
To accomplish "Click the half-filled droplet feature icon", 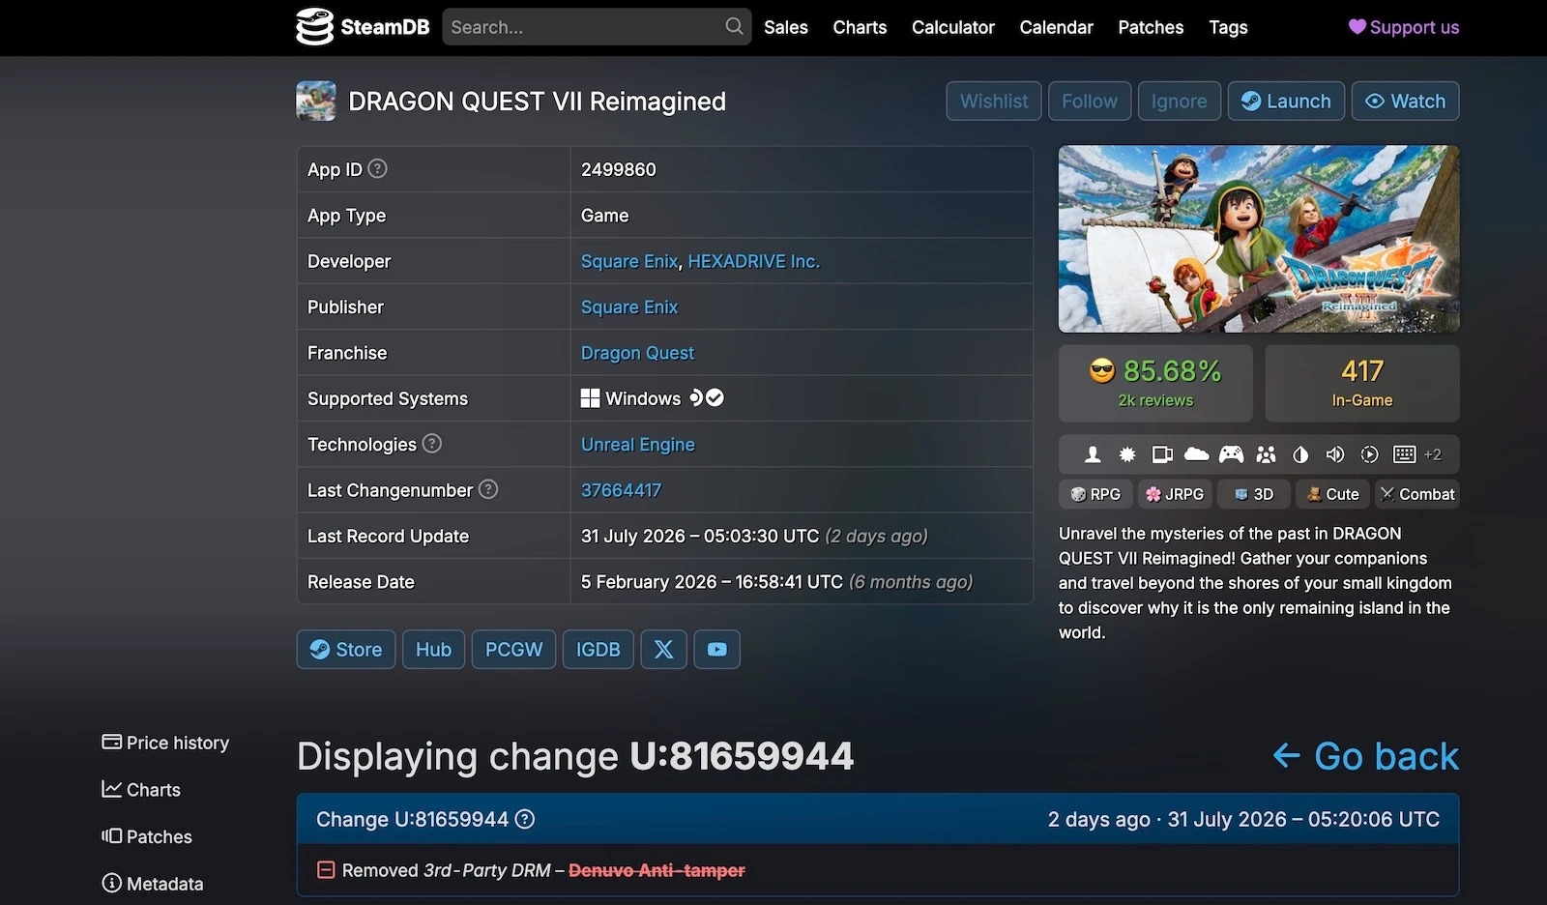I will tap(1300, 454).
